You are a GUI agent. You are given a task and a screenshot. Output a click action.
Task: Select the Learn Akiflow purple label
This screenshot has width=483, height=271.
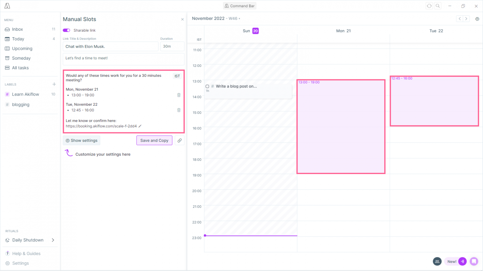tap(25, 94)
